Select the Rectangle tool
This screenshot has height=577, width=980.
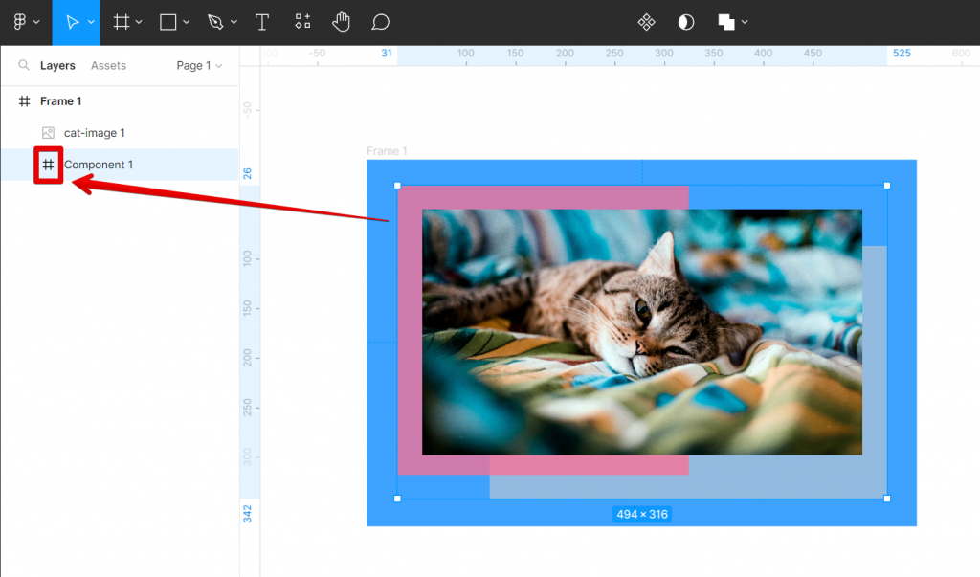(169, 21)
